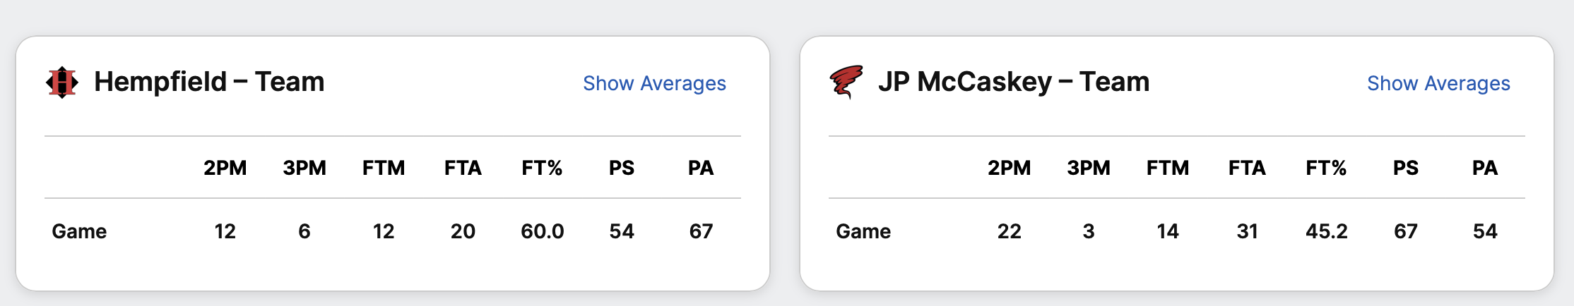1574x306 pixels.
Task: Click the 3PM column header in JP McCaskey table
Action: pos(1089,168)
